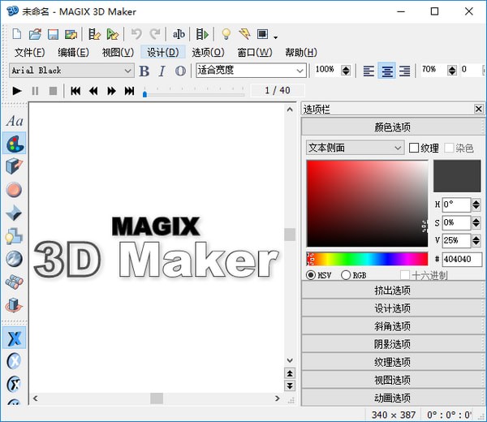The image size is (487, 422).
Task: Adjust the 70% spacing stepper
Action: 452,71
